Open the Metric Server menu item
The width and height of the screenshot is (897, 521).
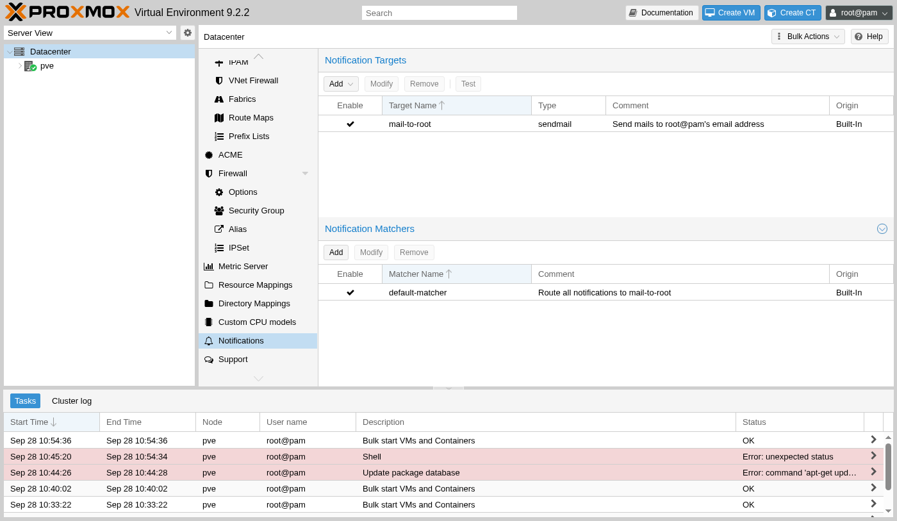click(x=258, y=267)
